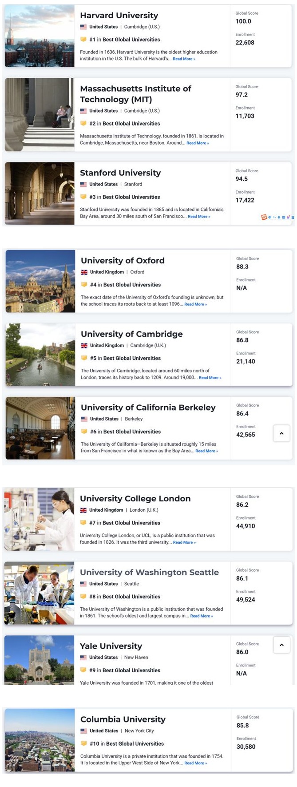Click the back-to-top chevron on Yale's card
297x787 pixels.
[x=281, y=645]
